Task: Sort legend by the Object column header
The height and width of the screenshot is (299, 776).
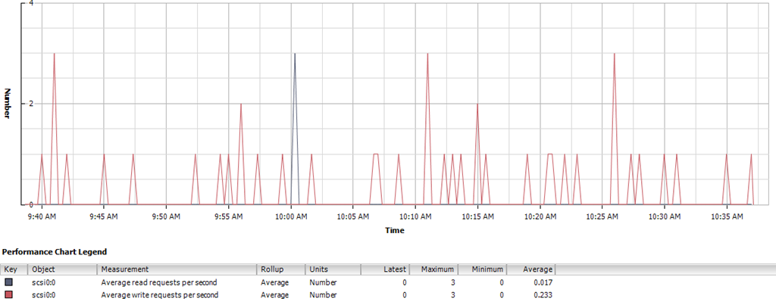Action: (x=63, y=269)
